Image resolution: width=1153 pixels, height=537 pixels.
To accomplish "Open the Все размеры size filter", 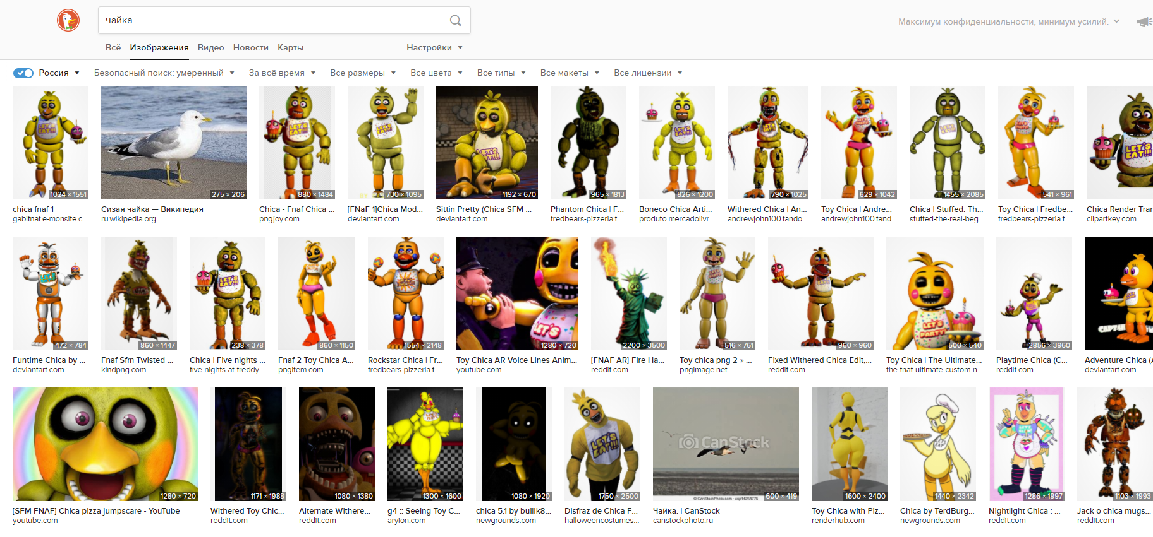I will [x=363, y=73].
